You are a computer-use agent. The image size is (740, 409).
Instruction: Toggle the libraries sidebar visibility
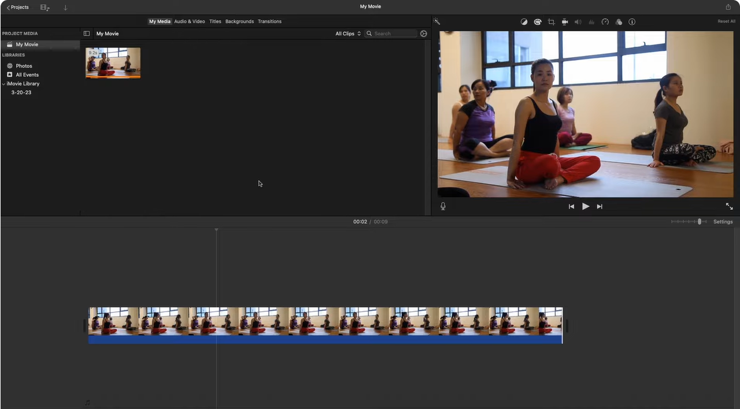point(87,34)
